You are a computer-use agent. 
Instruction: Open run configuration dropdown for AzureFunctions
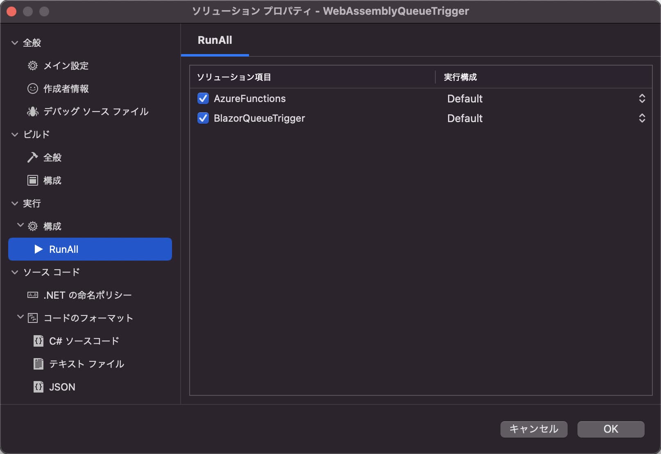point(642,98)
